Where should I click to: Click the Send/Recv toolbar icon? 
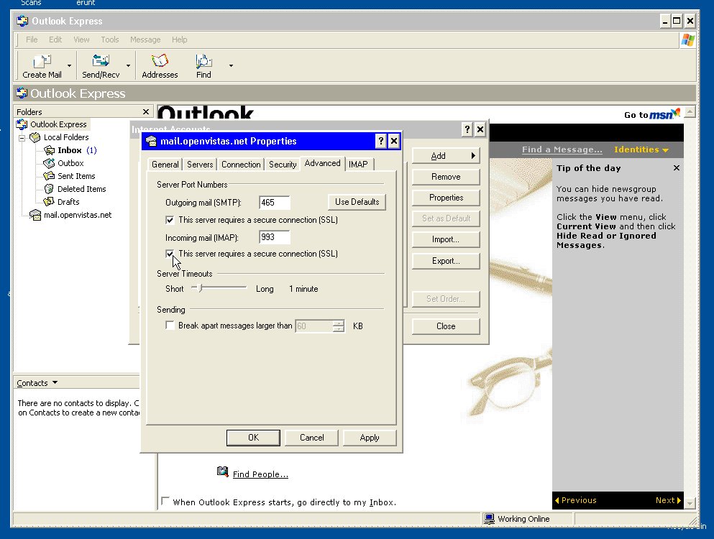(101, 60)
